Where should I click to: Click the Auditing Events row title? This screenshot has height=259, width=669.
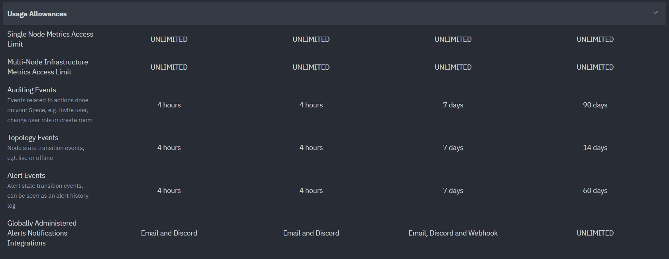[31, 90]
